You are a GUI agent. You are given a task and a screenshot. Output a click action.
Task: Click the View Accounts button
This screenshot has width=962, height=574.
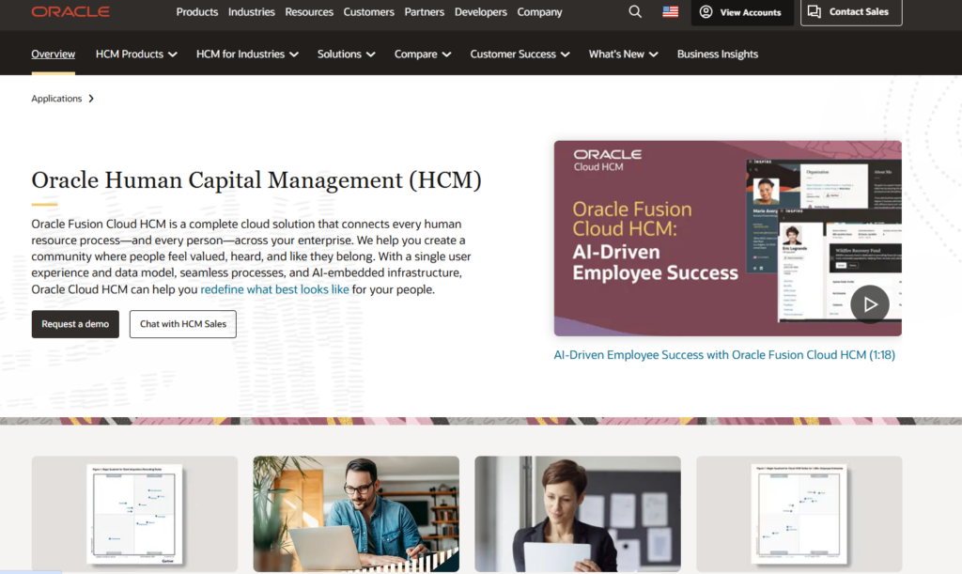point(740,12)
